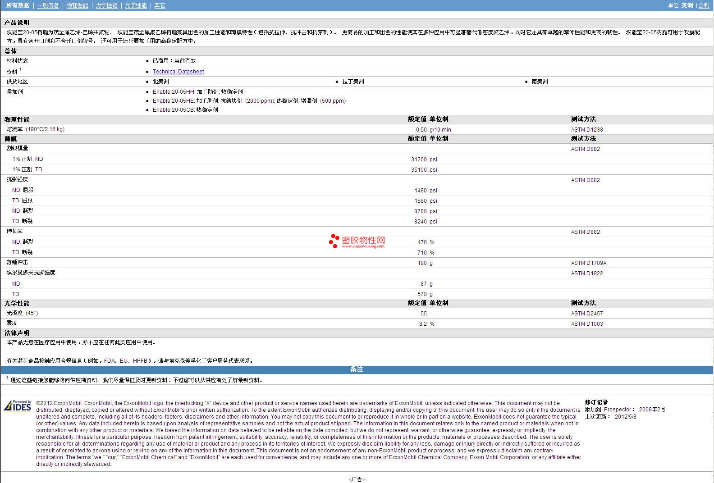The height and width of the screenshot is (483, 714).
Task: Click the ASTM D1003 test method
Action: (x=587, y=324)
